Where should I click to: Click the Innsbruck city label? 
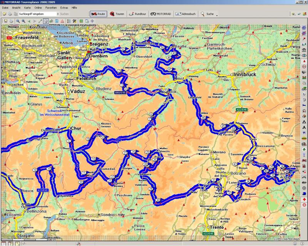[245, 75]
